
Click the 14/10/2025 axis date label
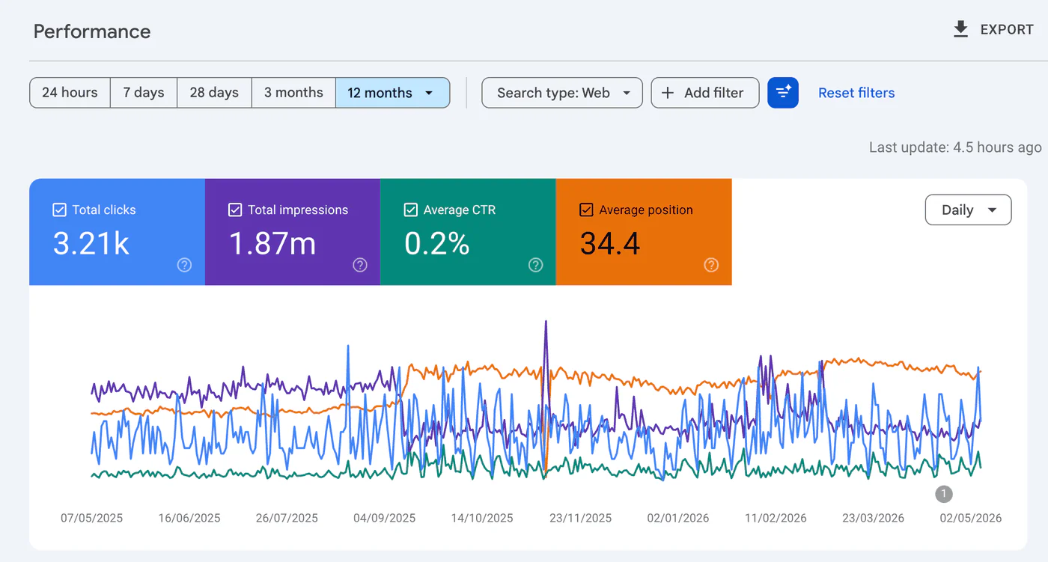click(x=482, y=518)
